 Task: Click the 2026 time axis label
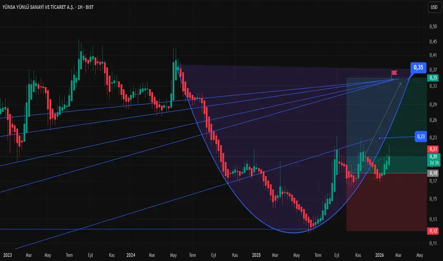tap(379, 255)
